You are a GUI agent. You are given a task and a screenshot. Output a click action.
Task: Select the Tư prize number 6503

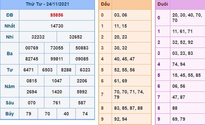(x=47, y=70)
